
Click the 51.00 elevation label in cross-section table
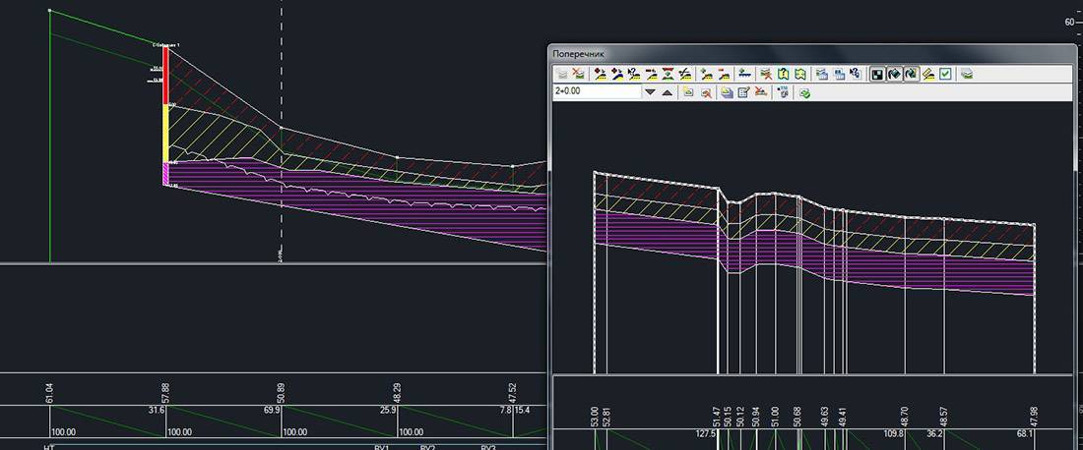pos(775,416)
